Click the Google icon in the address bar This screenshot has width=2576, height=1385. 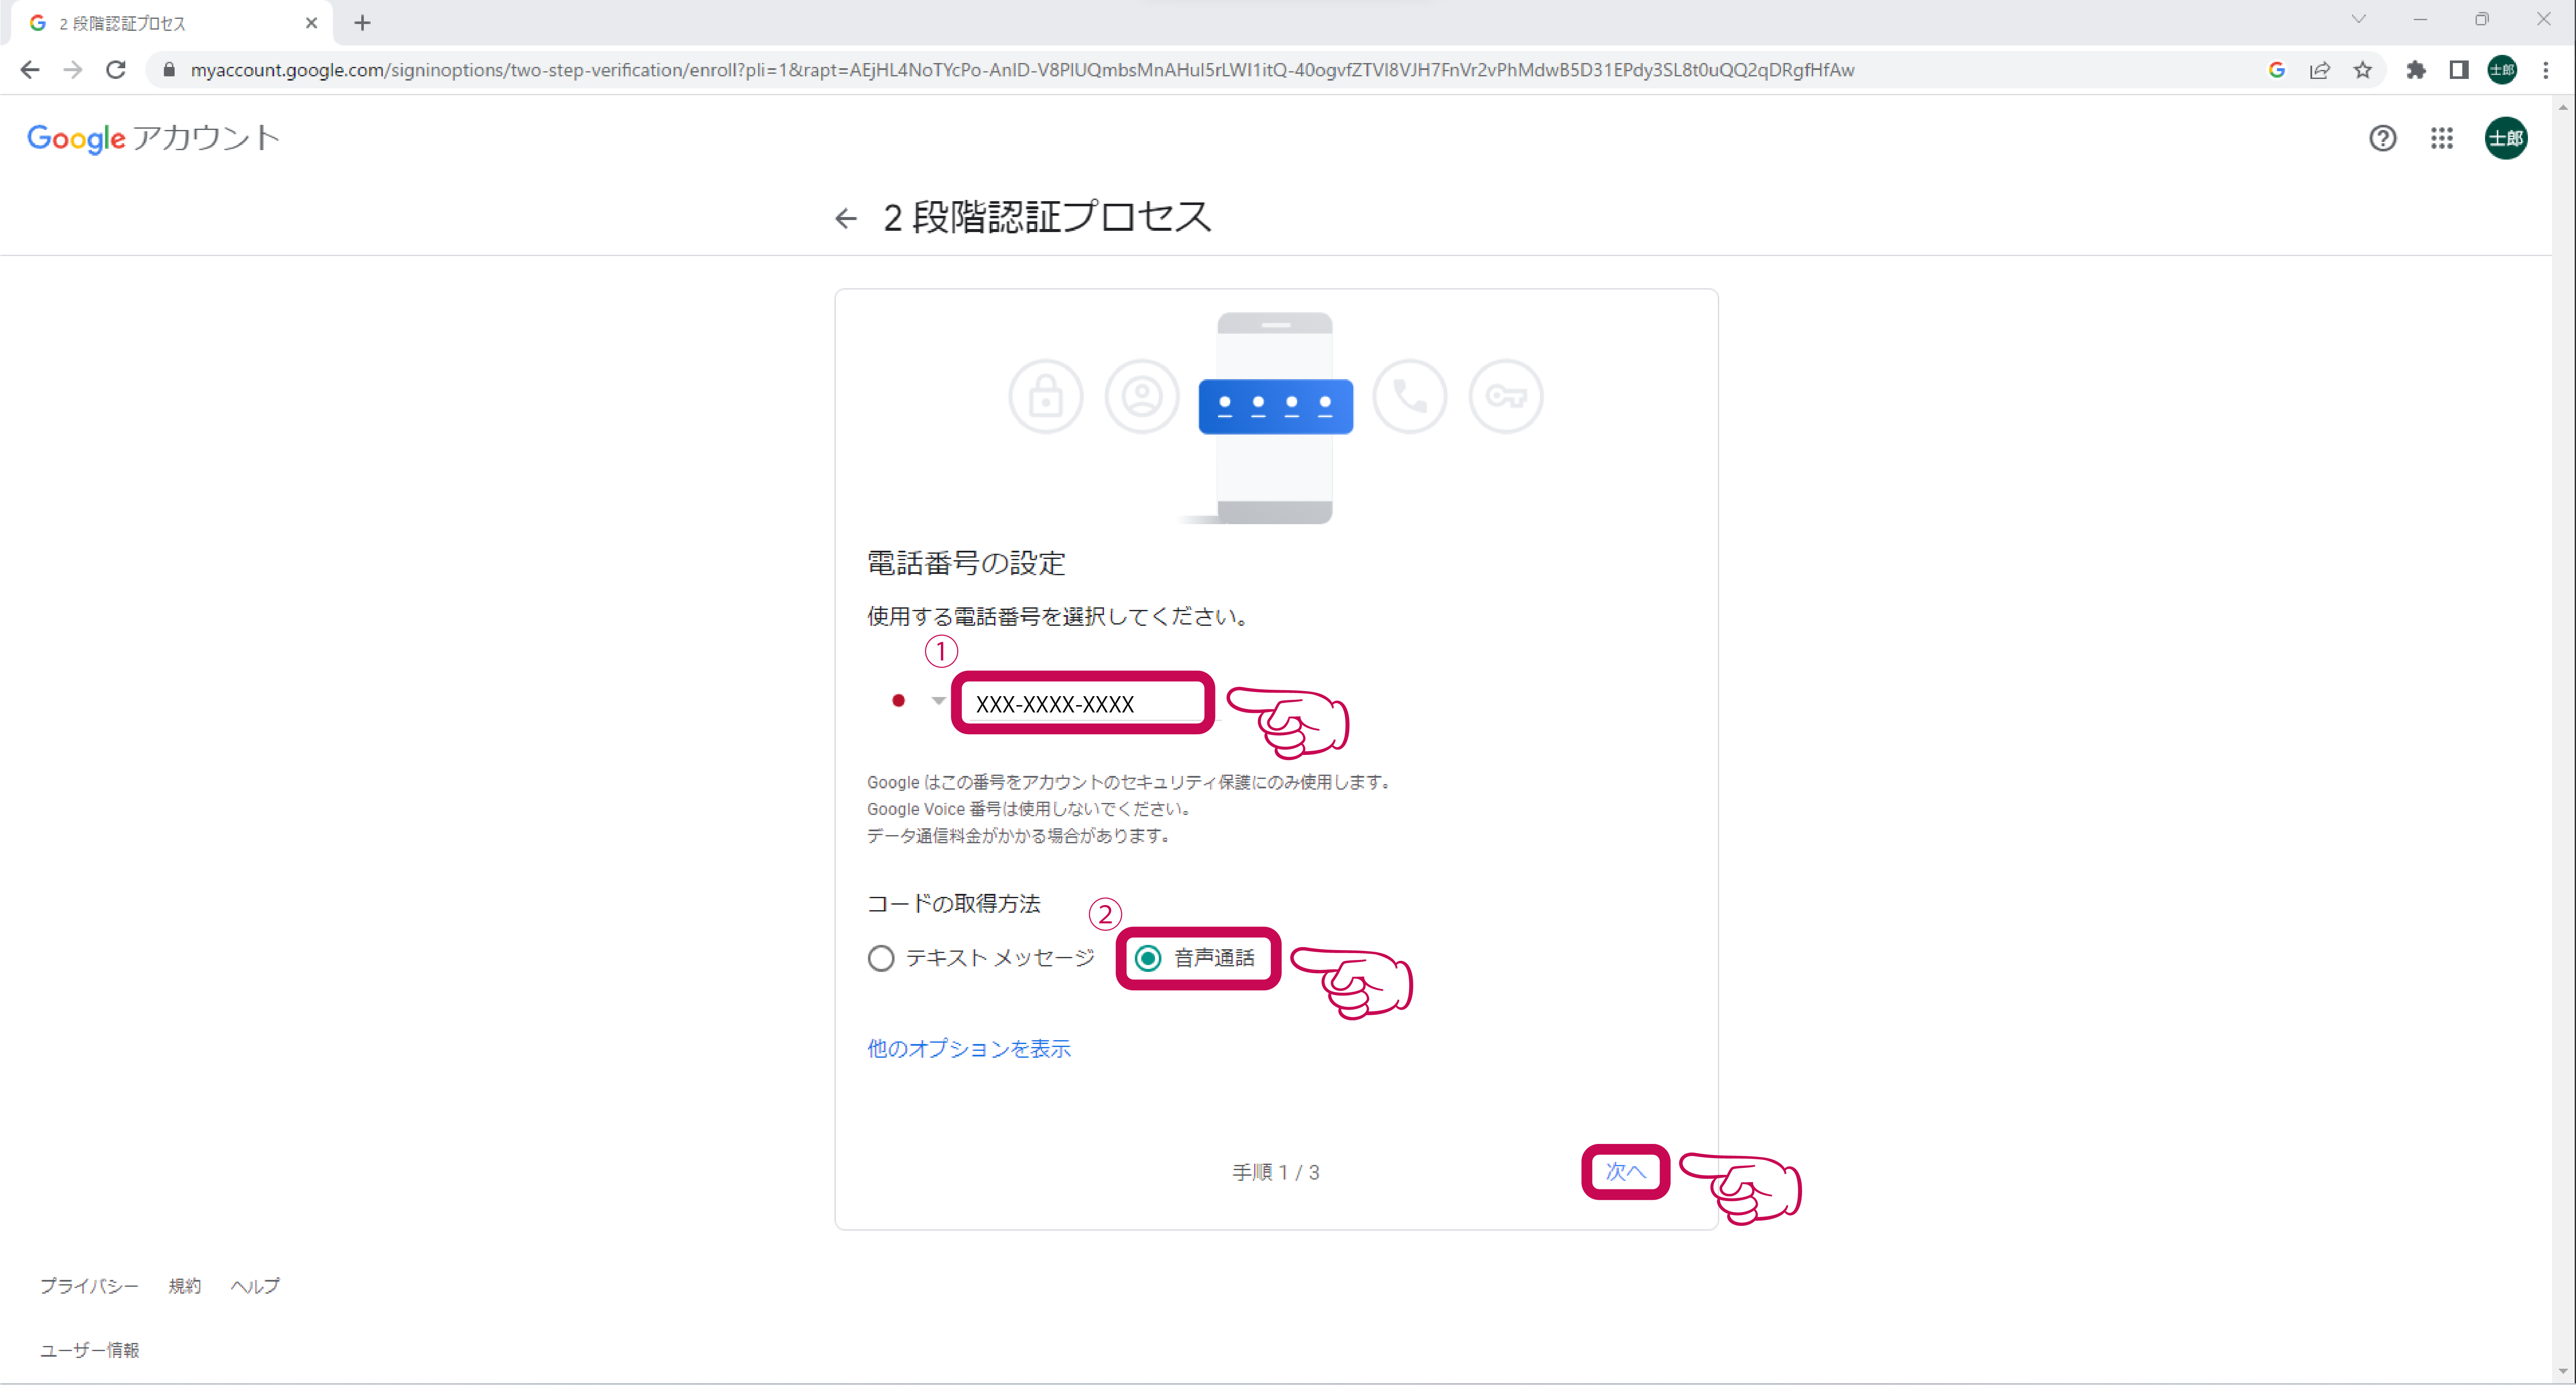tap(2277, 70)
